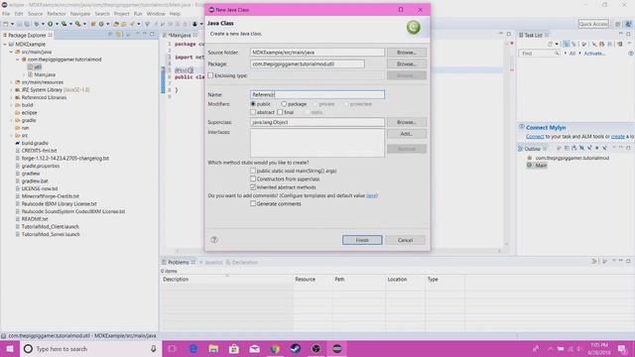The image size is (635, 357).
Task: Click the Task List Find field
Action: (x=540, y=54)
